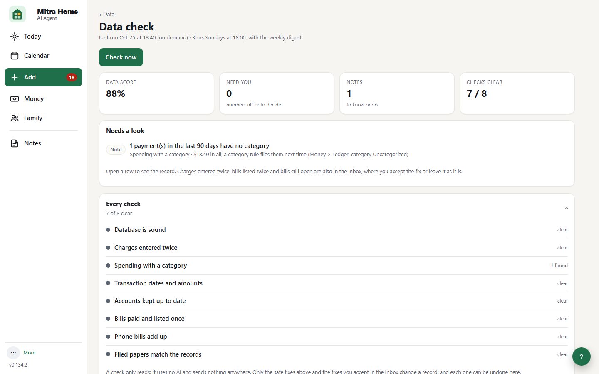Open Today via its sun icon
This screenshot has width=599, height=374.
pos(15,37)
